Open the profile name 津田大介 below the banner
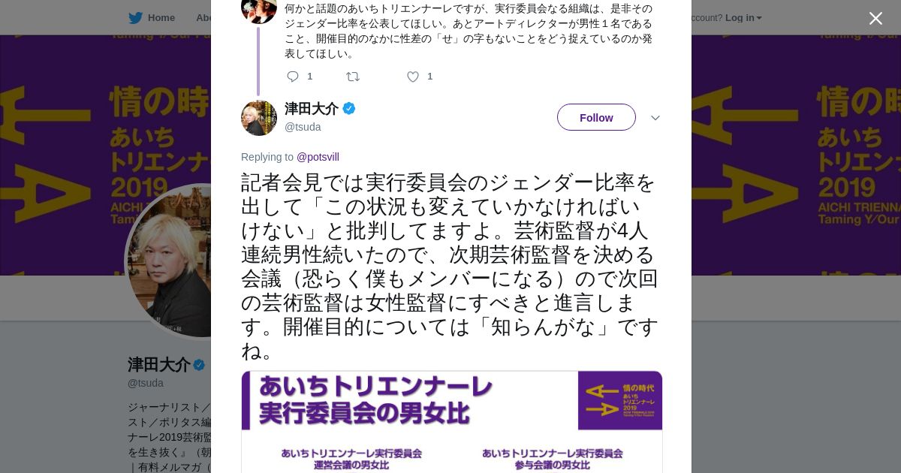 click(159, 365)
